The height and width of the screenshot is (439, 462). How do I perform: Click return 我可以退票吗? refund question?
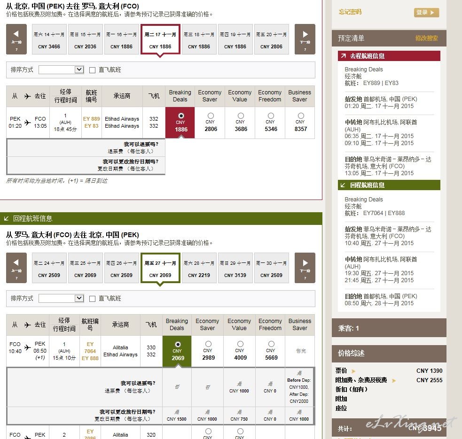tap(138, 383)
